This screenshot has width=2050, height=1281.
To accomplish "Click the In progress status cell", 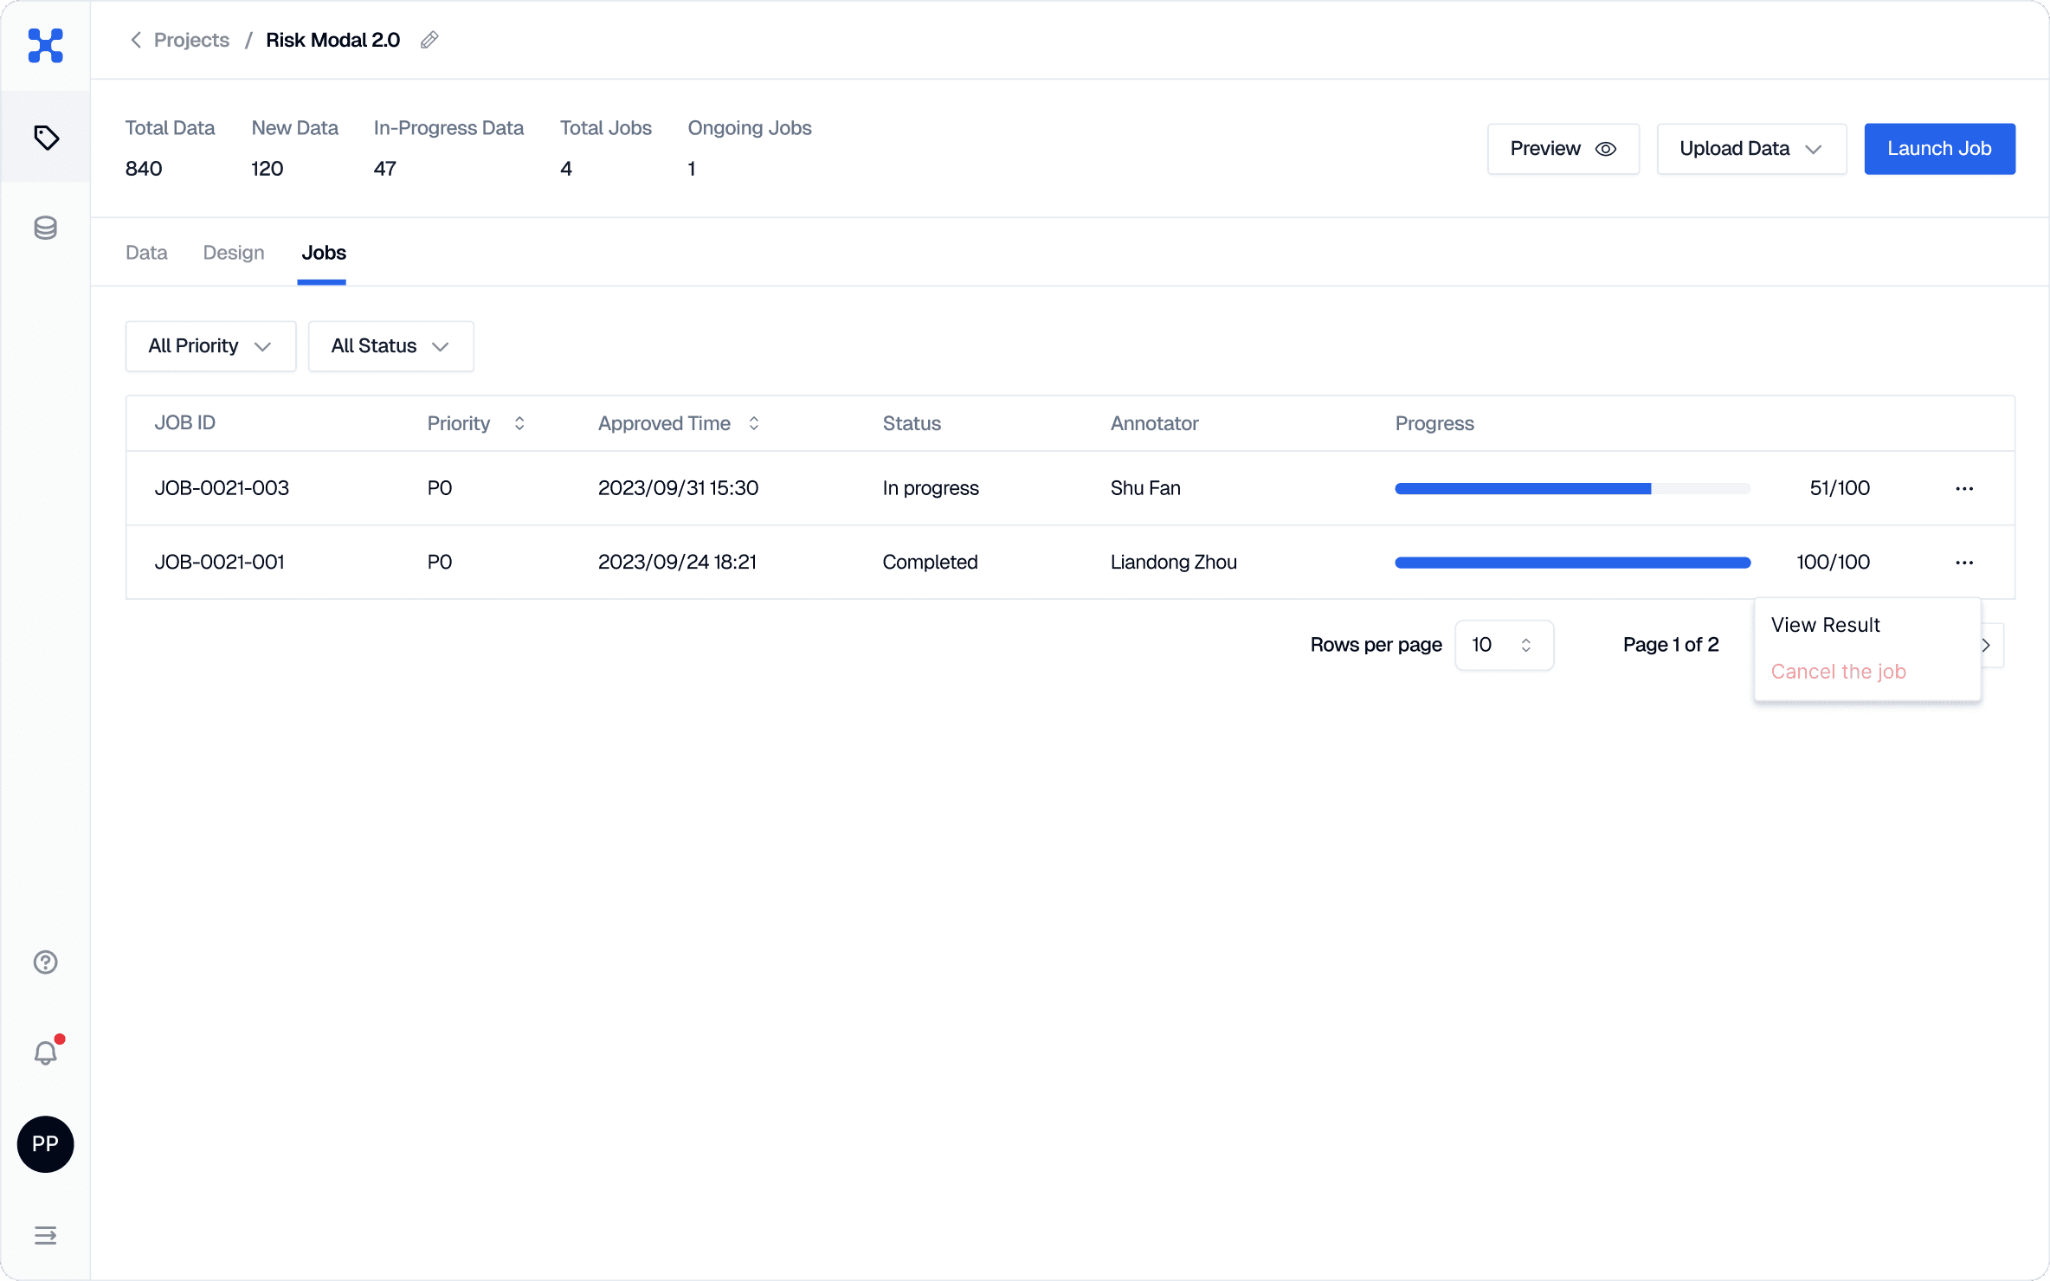I will point(931,488).
